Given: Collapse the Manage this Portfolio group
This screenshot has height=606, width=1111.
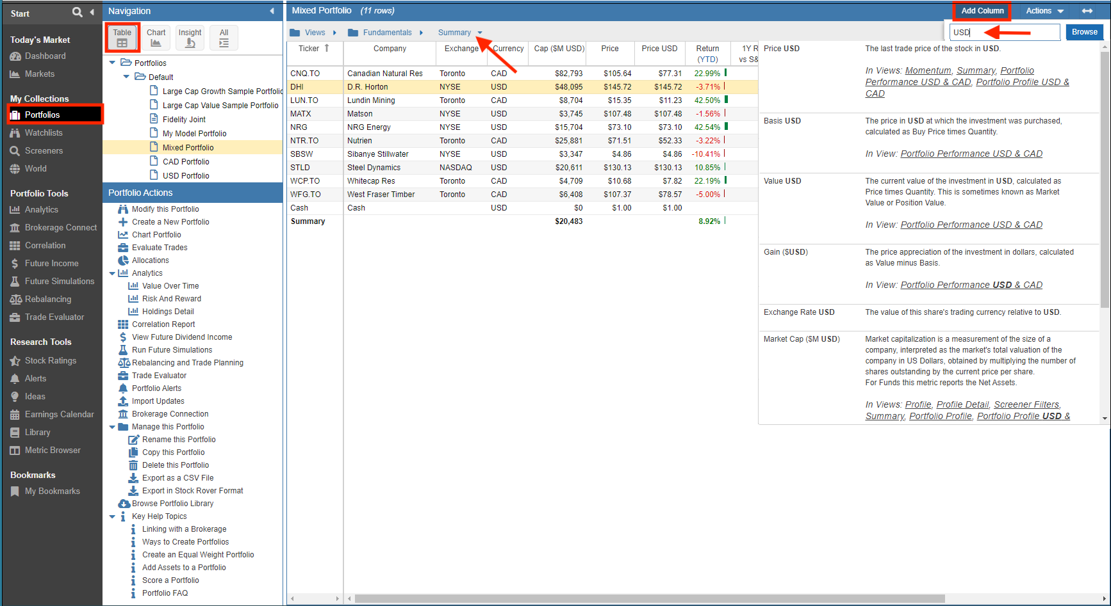Looking at the screenshot, I should (113, 427).
